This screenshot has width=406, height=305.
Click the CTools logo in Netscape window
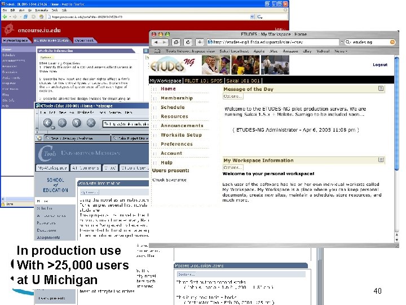click(47, 153)
